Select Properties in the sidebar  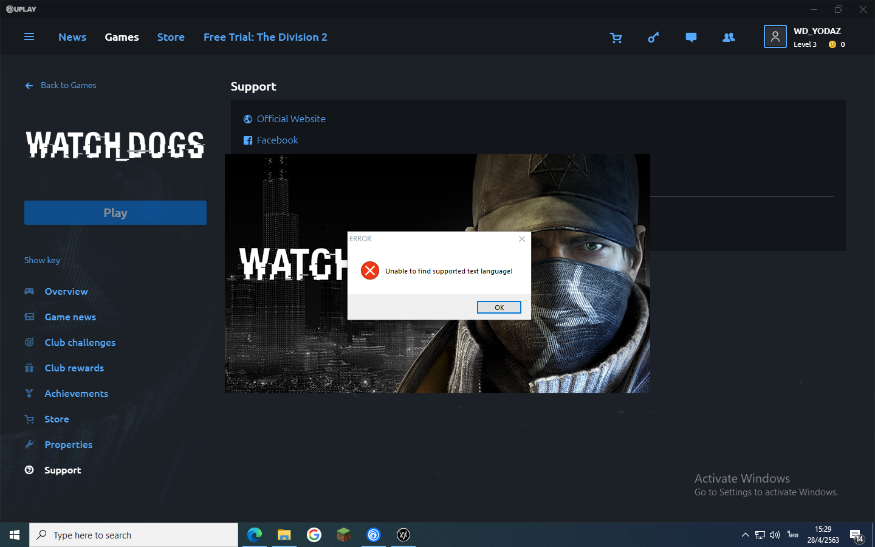pyautogui.click(x=69, y=444)
